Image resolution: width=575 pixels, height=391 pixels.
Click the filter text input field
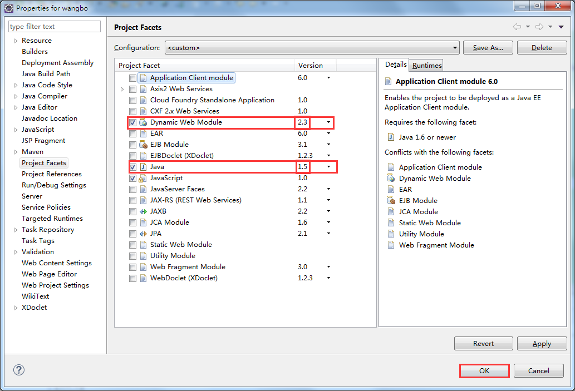point(54,27)
